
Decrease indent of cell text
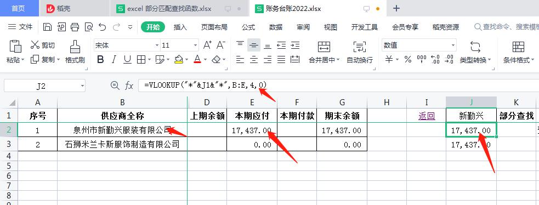tap(281, 45)
